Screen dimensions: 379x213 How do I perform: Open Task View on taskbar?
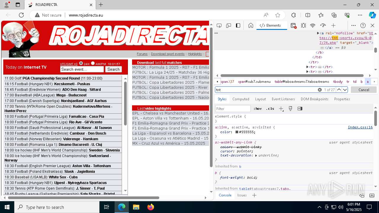107,207
